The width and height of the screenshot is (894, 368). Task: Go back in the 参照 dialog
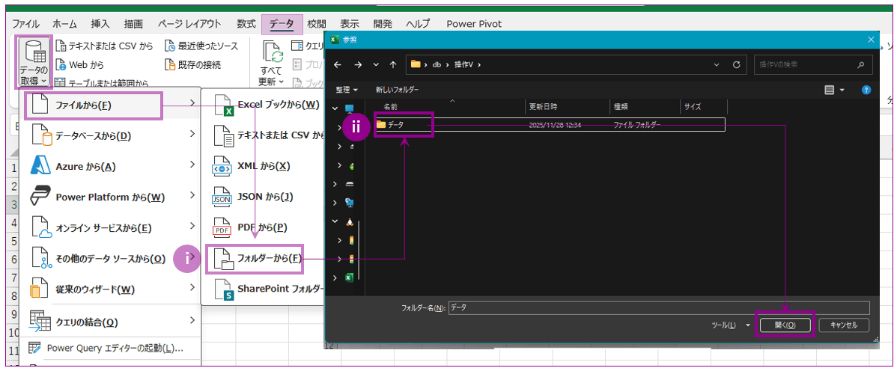[x=338, y=65]
